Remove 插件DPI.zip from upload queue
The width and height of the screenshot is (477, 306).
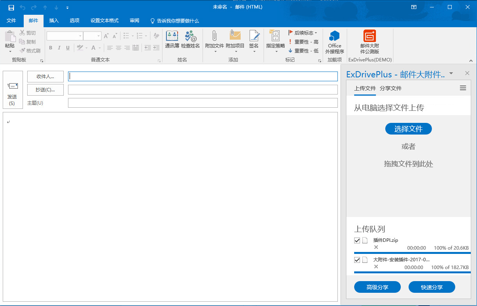point(376,247)
